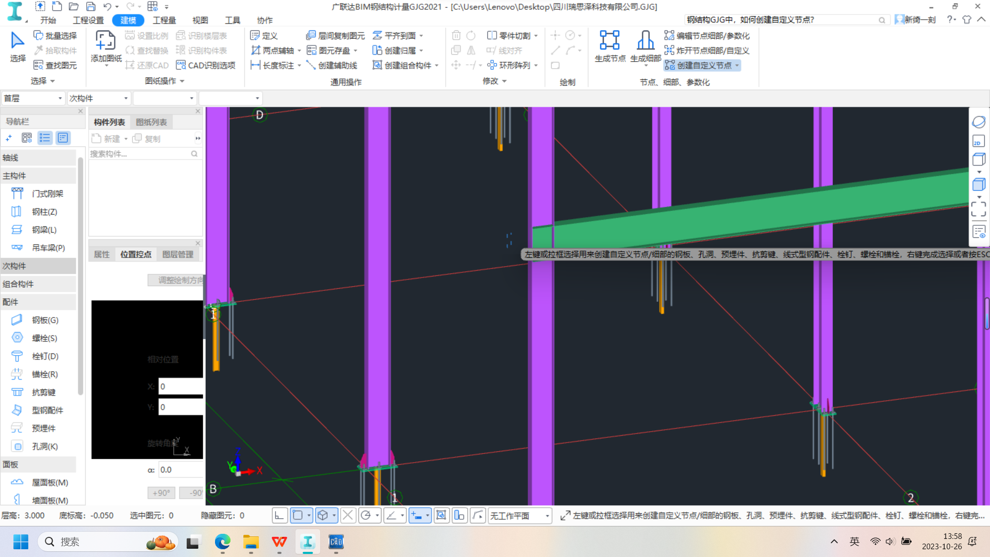
Task: Toggle the crossed-out snap button in status bar
Action: coord(348,515)
